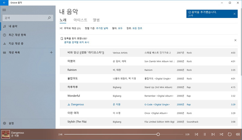
Task: Click the song list vertical scrollbar
Action: point(241,42)
